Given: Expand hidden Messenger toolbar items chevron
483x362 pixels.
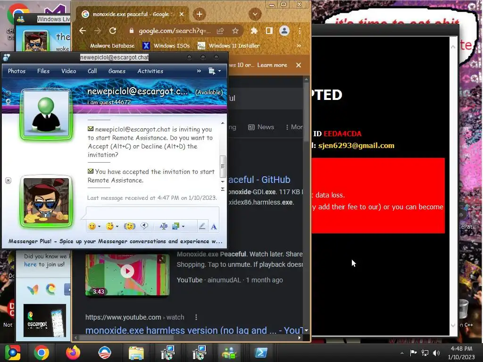Looking at the screenshot, I should 199,71.
